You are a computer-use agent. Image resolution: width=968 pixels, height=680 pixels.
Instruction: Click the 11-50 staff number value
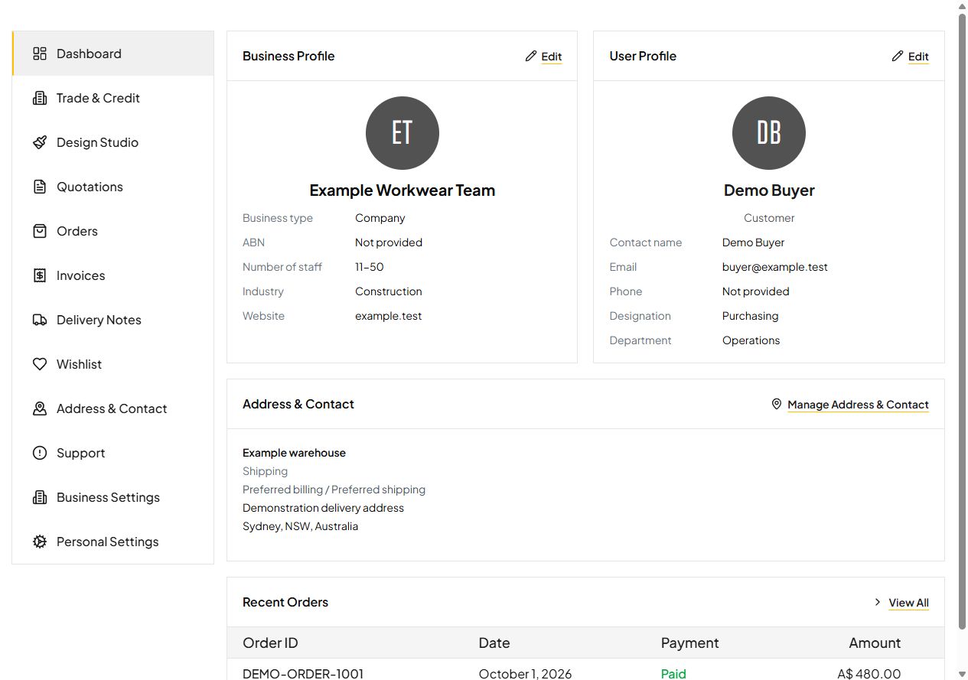click(x=370, y=267)
